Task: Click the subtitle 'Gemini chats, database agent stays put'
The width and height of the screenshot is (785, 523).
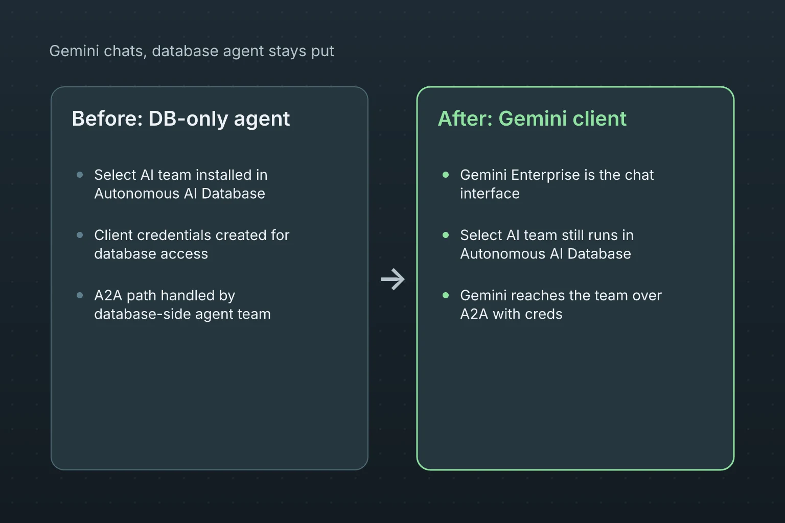Action: tap(192, 51)
